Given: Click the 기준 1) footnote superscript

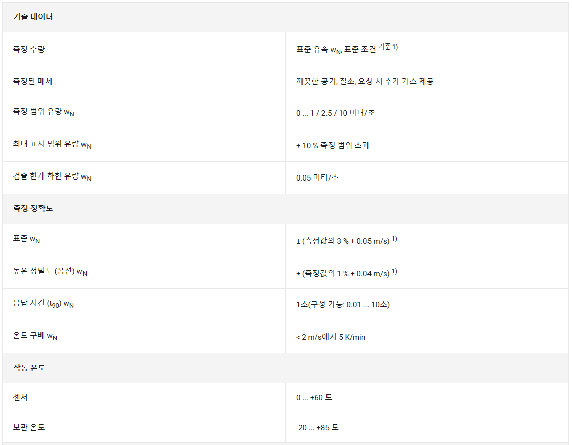Looking at the screenshot, I should point(388,47).
